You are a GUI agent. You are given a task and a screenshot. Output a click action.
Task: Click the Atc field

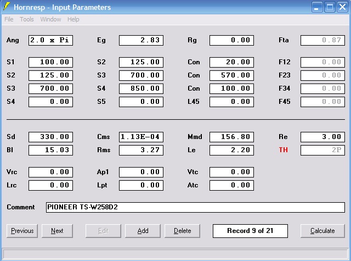(231, 185)
